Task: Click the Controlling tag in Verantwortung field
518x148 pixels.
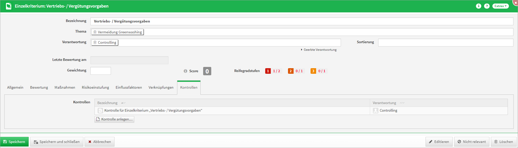Action: click(x=105, y=42)
